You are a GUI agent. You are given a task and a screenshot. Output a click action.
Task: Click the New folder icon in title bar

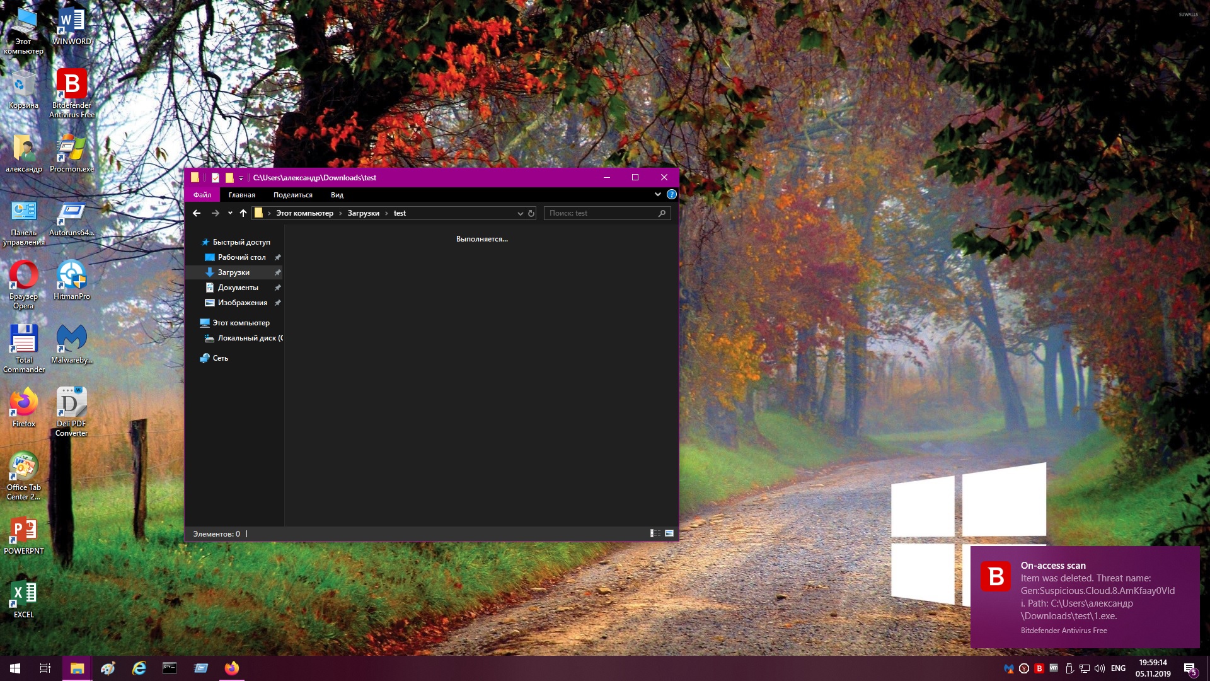[229, 178]
